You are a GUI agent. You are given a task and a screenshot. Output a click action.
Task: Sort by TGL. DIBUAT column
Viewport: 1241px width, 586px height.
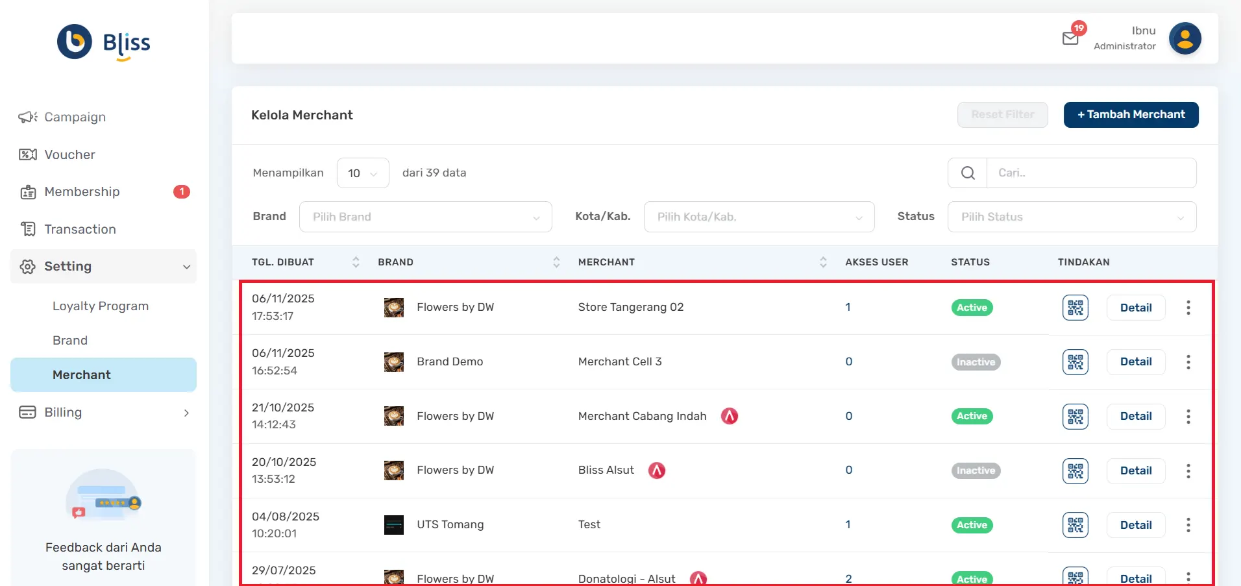[356, 262]
